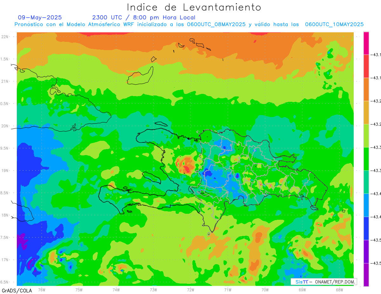Click the '72W' longitude label
The height and width of the screenshot is (294, 381).
(190, 290)
